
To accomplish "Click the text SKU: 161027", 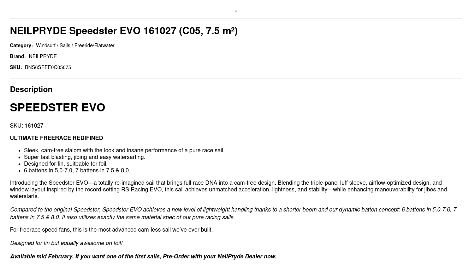I will click(x=26, y=126).
